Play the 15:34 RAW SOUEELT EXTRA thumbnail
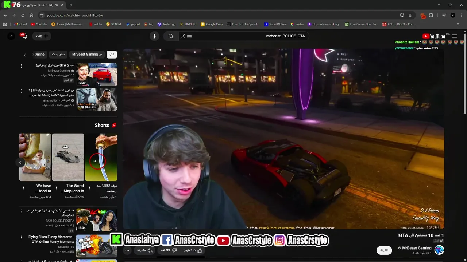467x262 pixels. 97,220
